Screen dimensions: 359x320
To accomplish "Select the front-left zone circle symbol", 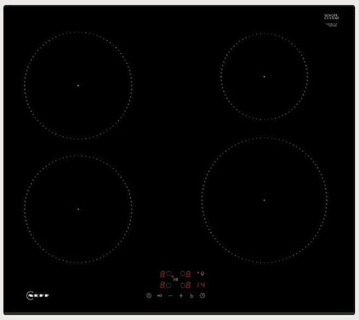I will [169, 285].
